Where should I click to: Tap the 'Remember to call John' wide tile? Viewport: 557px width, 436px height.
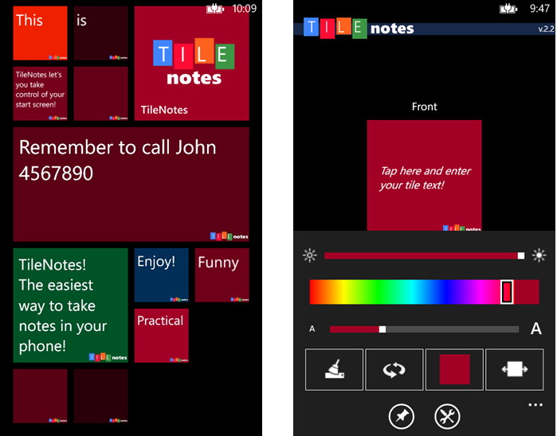coord(131,185)
